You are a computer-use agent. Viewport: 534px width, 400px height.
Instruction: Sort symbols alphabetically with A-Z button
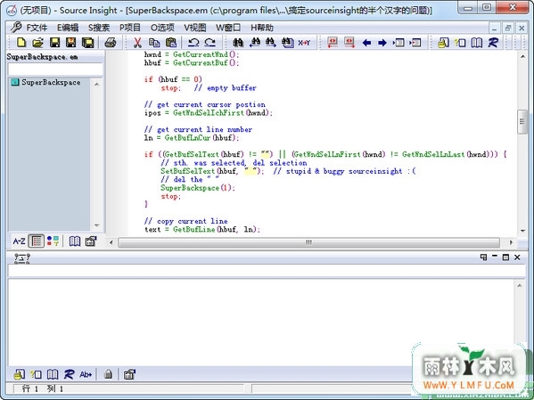pyautogui.click(x=19, y=241)
